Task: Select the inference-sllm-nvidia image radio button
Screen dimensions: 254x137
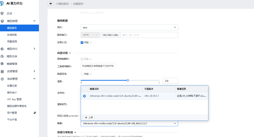Action: [x=85, y=96]
